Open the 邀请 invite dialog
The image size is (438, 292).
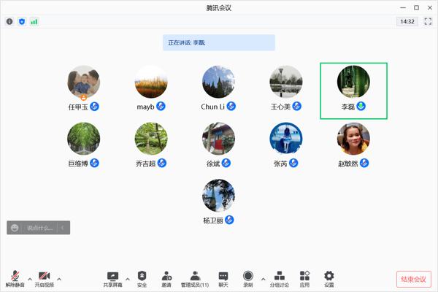(x=167, y=278)
